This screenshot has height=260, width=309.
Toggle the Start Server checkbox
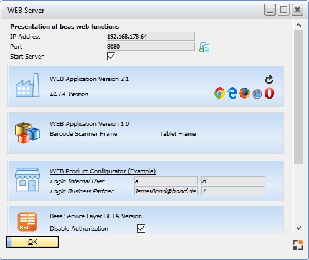[111, 56]
